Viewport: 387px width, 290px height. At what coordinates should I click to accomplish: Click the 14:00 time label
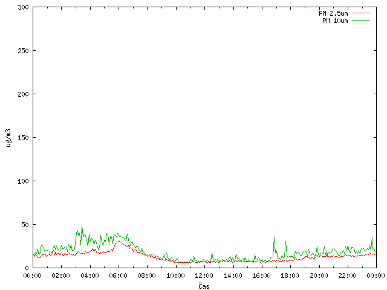(x=233, y=275)
